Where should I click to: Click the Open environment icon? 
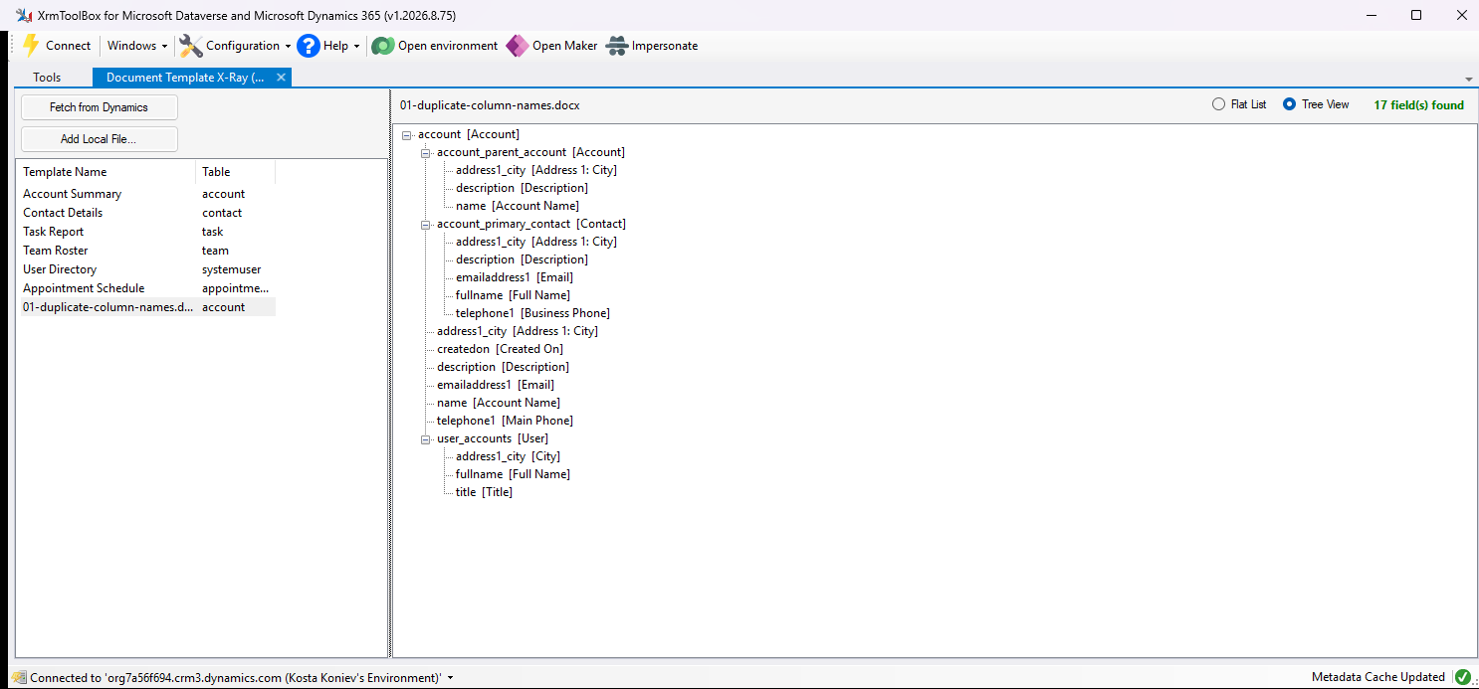(383, 46)
